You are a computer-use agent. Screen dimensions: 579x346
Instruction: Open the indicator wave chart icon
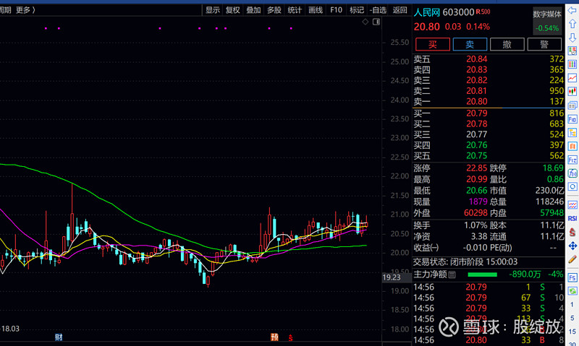[572, 204]
